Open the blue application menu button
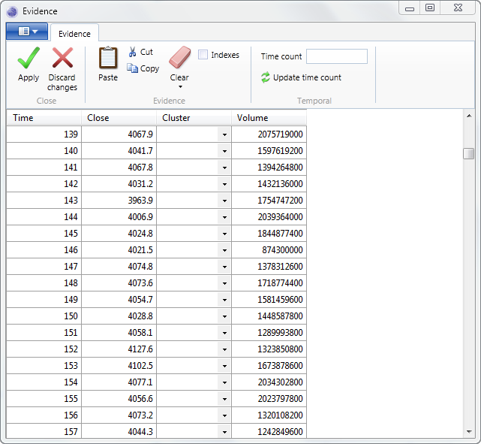 click(x=27, y=32)
